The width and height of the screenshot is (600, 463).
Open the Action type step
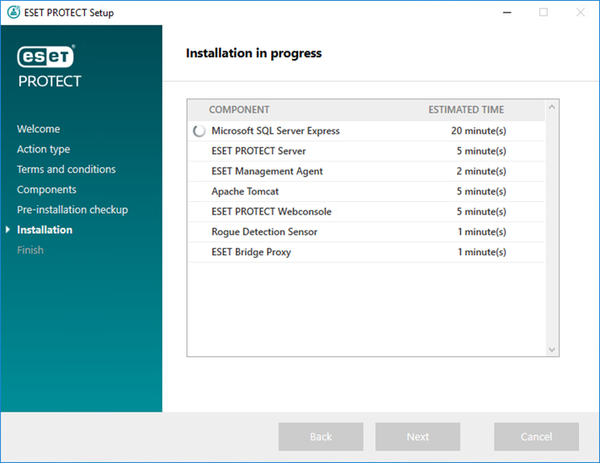[43, 149]
